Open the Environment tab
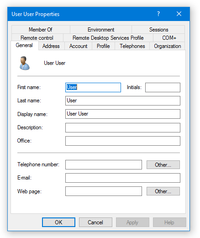200x238 pixels. click(x=101, y=30)
